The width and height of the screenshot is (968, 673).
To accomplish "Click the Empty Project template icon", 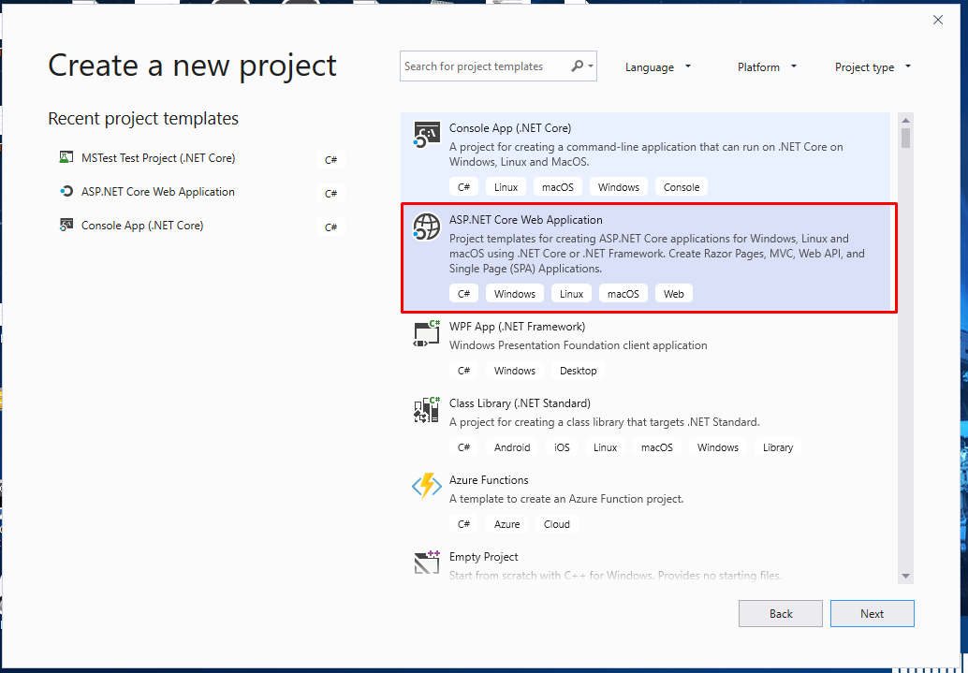I will coord(427,563).
